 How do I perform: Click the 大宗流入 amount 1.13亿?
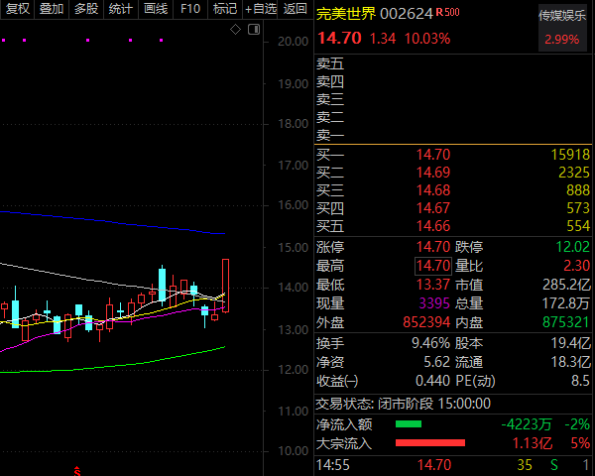(533, 443)
